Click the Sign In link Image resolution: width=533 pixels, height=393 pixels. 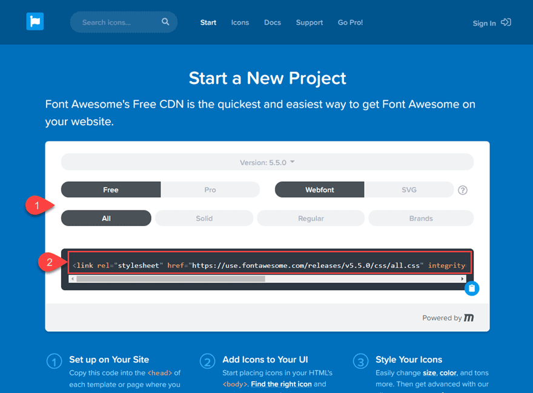[484, 24]
